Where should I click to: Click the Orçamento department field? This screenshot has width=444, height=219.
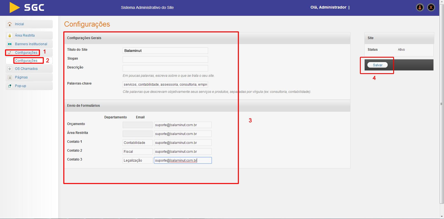click(x=138, y=125)
